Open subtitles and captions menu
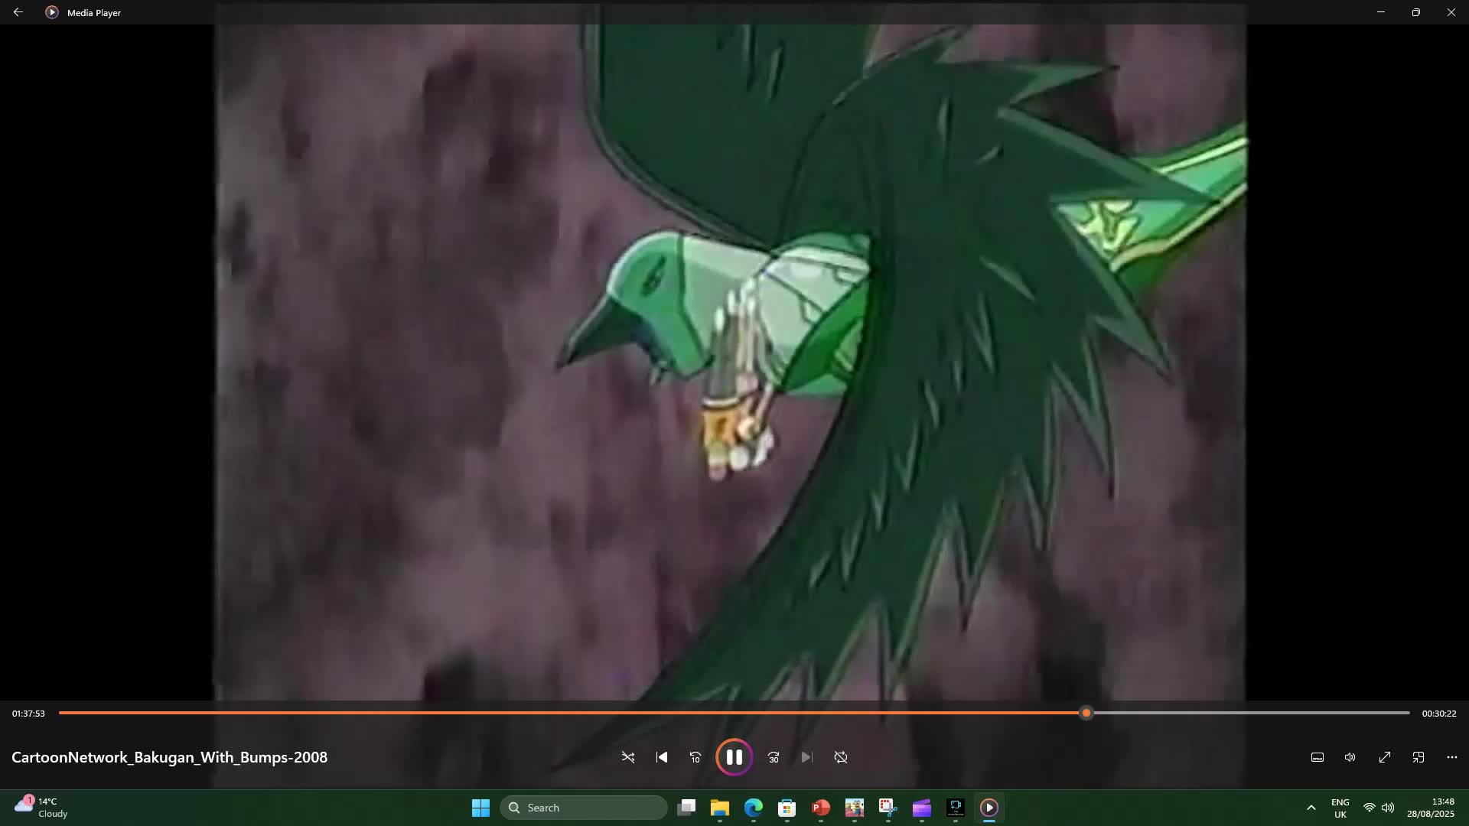Viewport: 1469px width, 826px height. tap(1318, 757)
